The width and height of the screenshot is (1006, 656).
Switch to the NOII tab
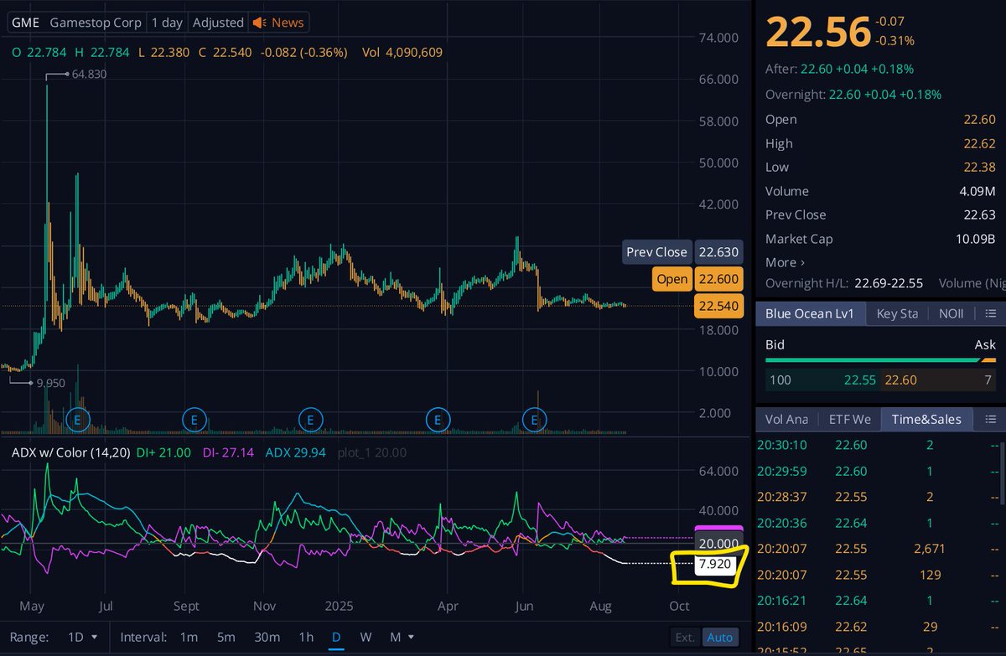click(x=951, y=313)
